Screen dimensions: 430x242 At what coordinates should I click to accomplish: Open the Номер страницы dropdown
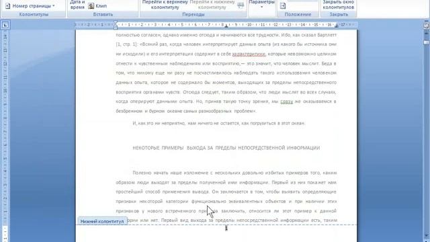click(30, 6)
